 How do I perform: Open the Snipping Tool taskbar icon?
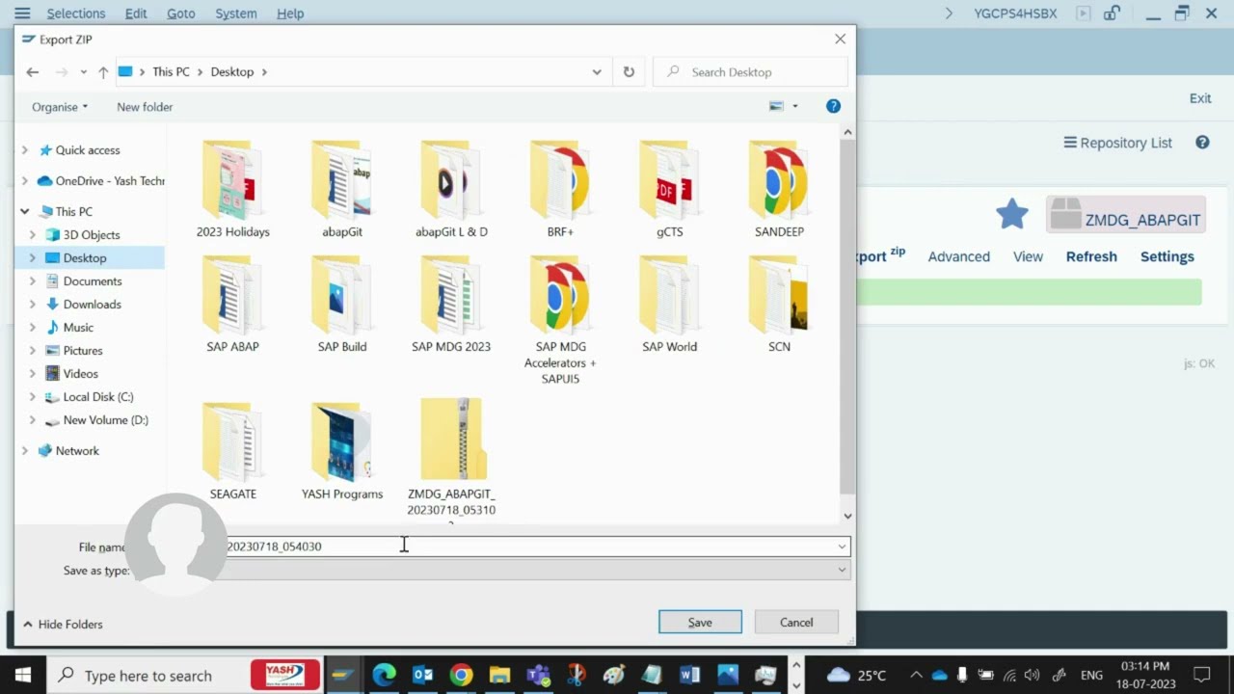[577, 675]
